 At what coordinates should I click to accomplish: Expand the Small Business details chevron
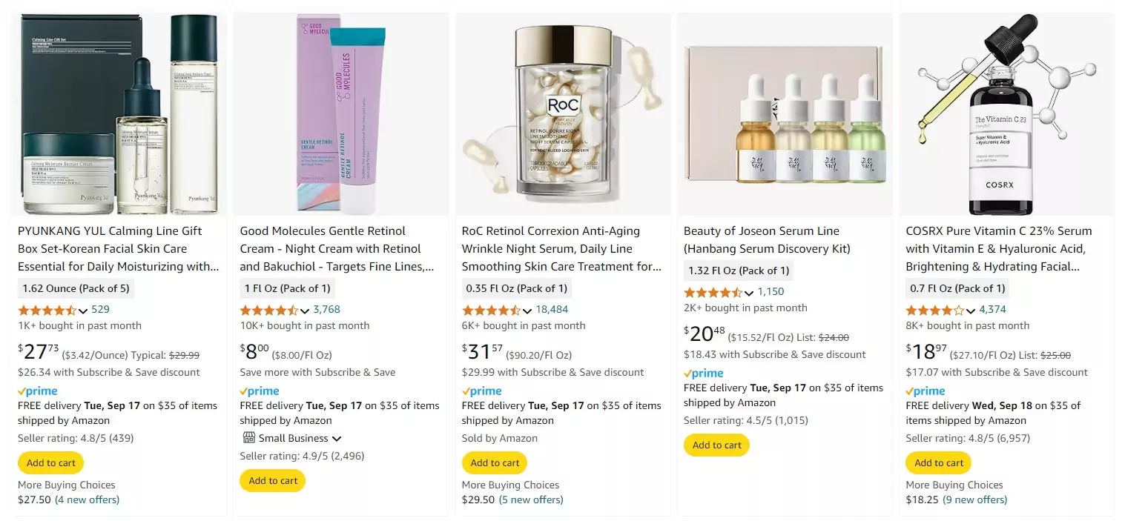coord(337,439)
